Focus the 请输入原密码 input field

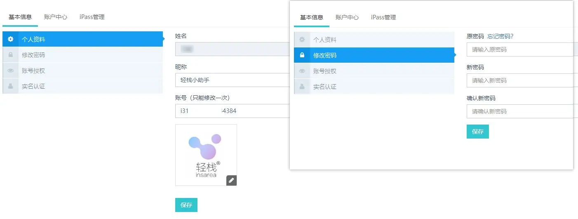point(519,49)
